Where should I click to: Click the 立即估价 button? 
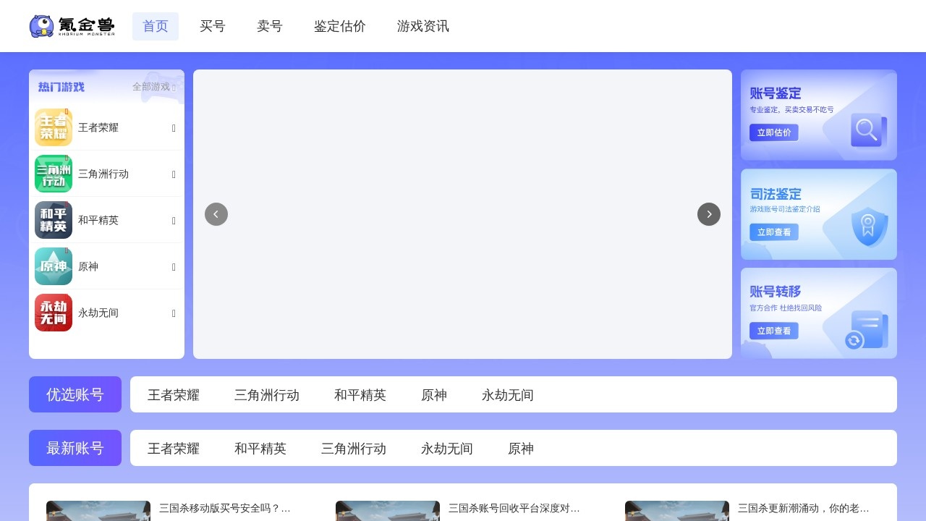[x=773, y=132]
